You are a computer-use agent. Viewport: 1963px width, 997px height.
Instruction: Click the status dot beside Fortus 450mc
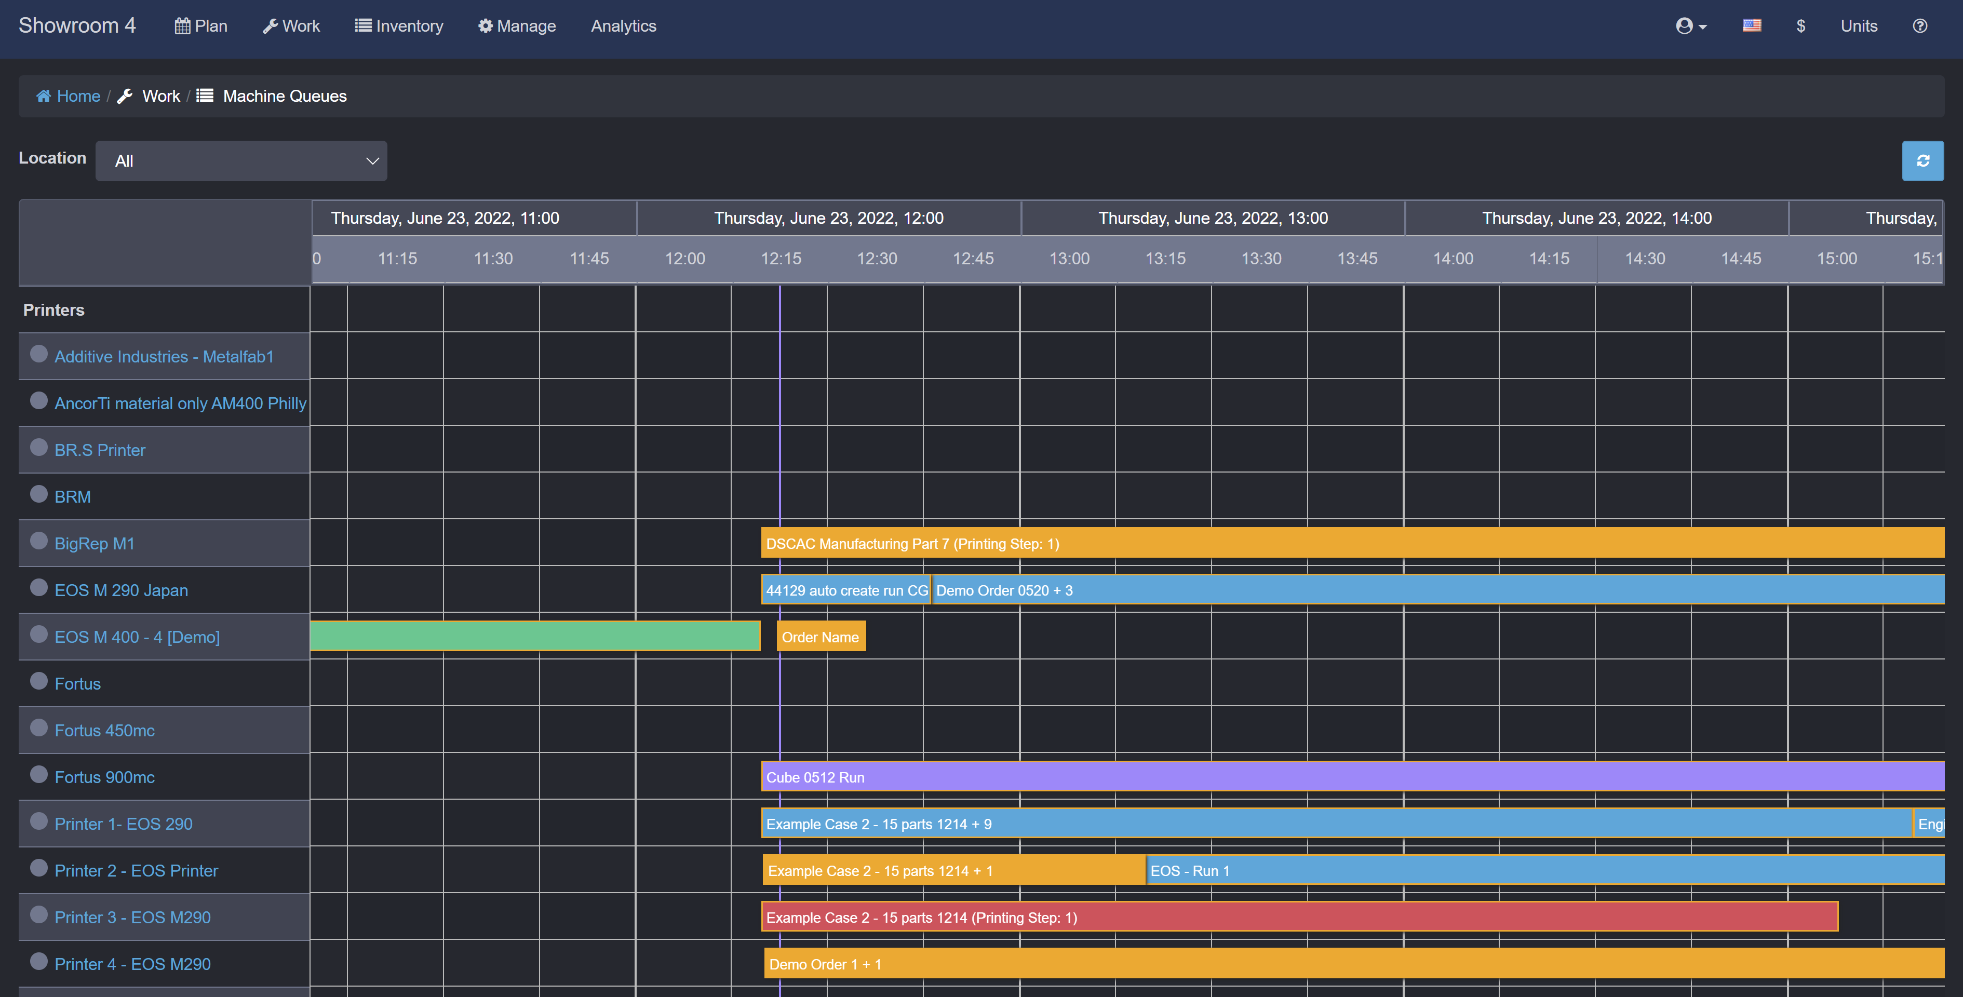pyautogui.click(x=39, y=728)
